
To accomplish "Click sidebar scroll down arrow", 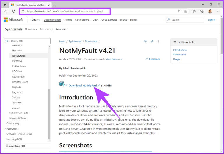I will 49,140.
